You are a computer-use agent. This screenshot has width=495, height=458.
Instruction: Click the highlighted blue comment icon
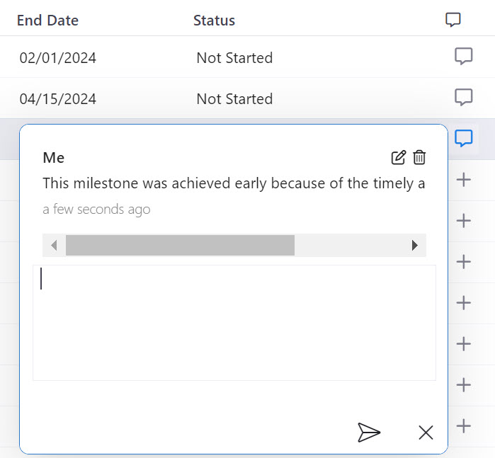coord(464,138)
